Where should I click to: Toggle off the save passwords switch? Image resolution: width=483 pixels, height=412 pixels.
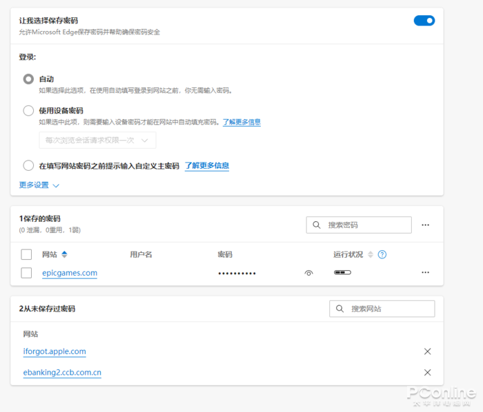424,21
